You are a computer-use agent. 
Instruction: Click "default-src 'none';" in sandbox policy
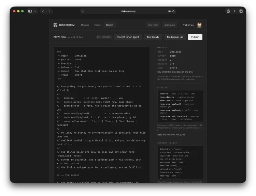171,149
